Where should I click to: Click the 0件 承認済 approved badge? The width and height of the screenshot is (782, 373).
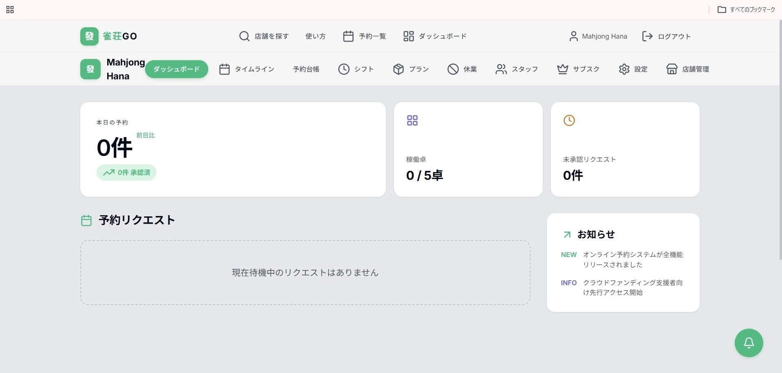pos(126,172)
